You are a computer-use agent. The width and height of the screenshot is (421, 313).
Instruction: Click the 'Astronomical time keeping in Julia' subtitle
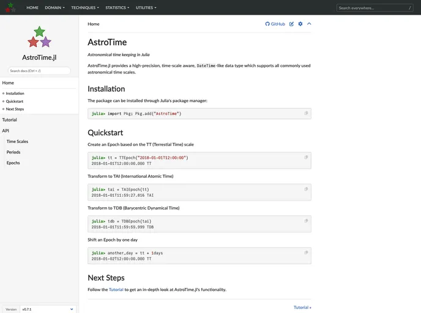(119, 54)
